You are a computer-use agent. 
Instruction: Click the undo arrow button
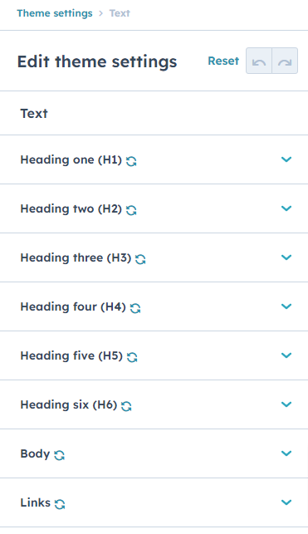259,61
